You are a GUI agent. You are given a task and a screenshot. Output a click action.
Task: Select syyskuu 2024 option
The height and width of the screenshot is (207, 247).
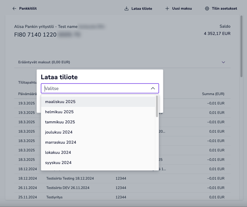pyautogui.click(x=58, y=163)
